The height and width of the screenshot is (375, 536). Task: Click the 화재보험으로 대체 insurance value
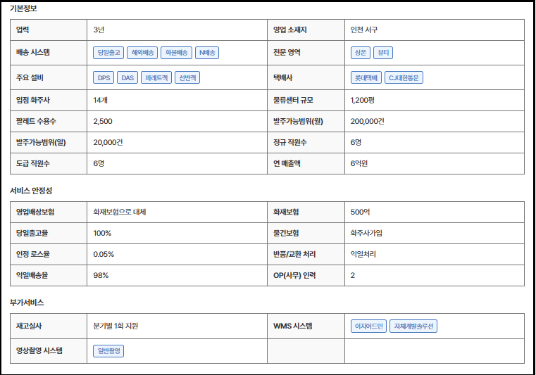(119, 212)
